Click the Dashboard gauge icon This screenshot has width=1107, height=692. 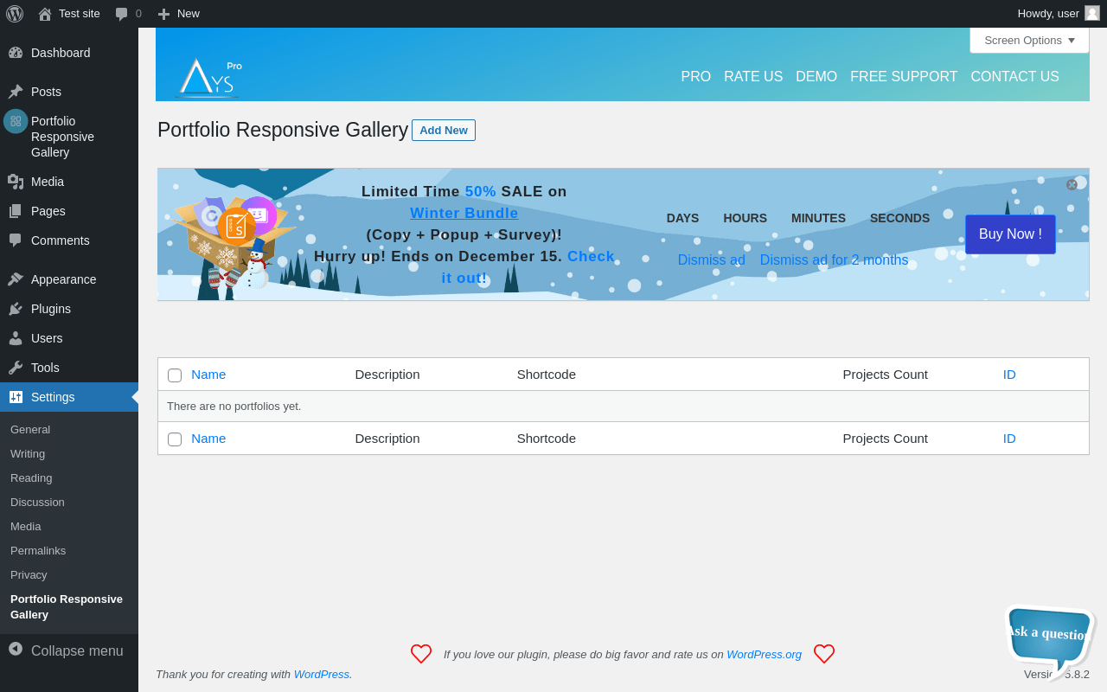(16, 53)
